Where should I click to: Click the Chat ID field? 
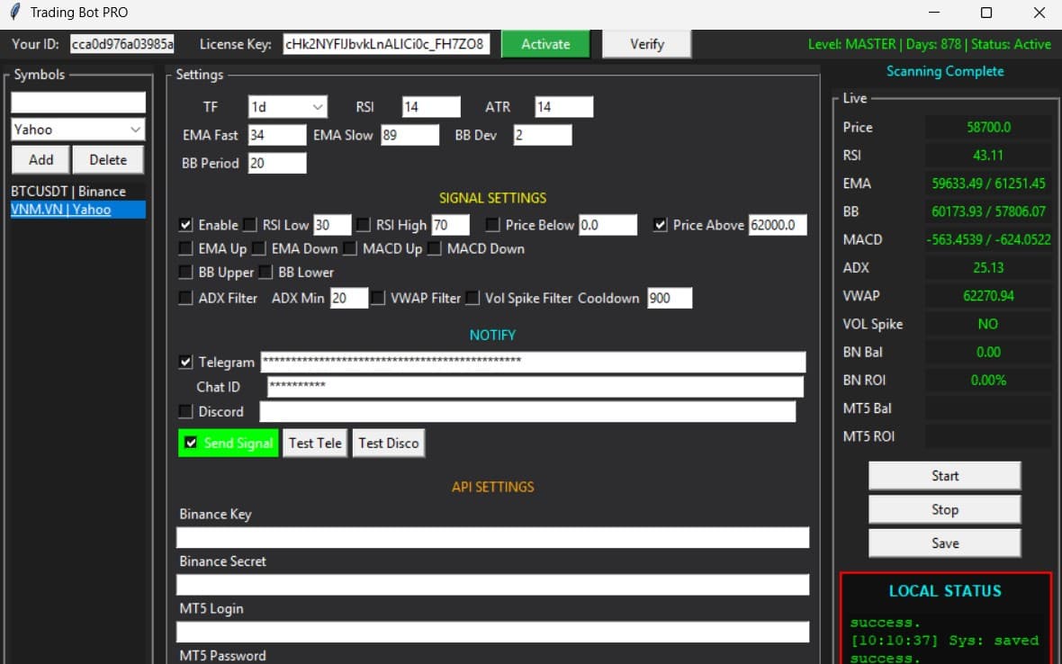(535, 387)
